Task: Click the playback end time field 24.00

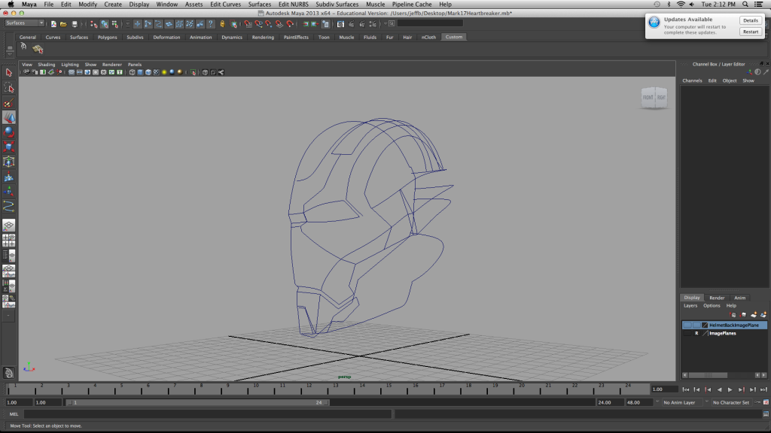Action: click(610, 403)
